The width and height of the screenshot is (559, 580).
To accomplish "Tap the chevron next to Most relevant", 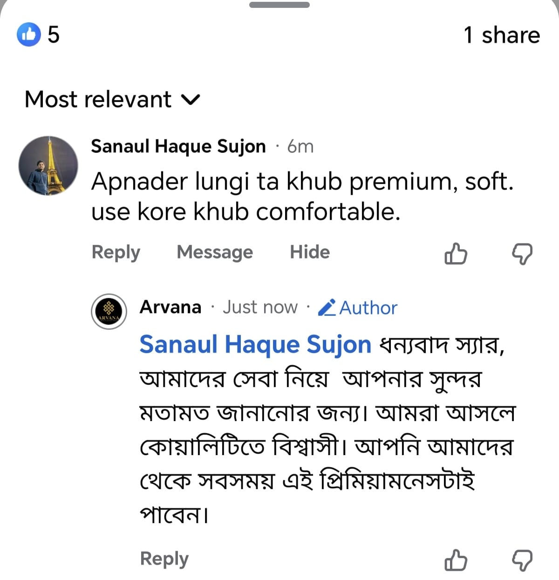I will tap(190, 100).
